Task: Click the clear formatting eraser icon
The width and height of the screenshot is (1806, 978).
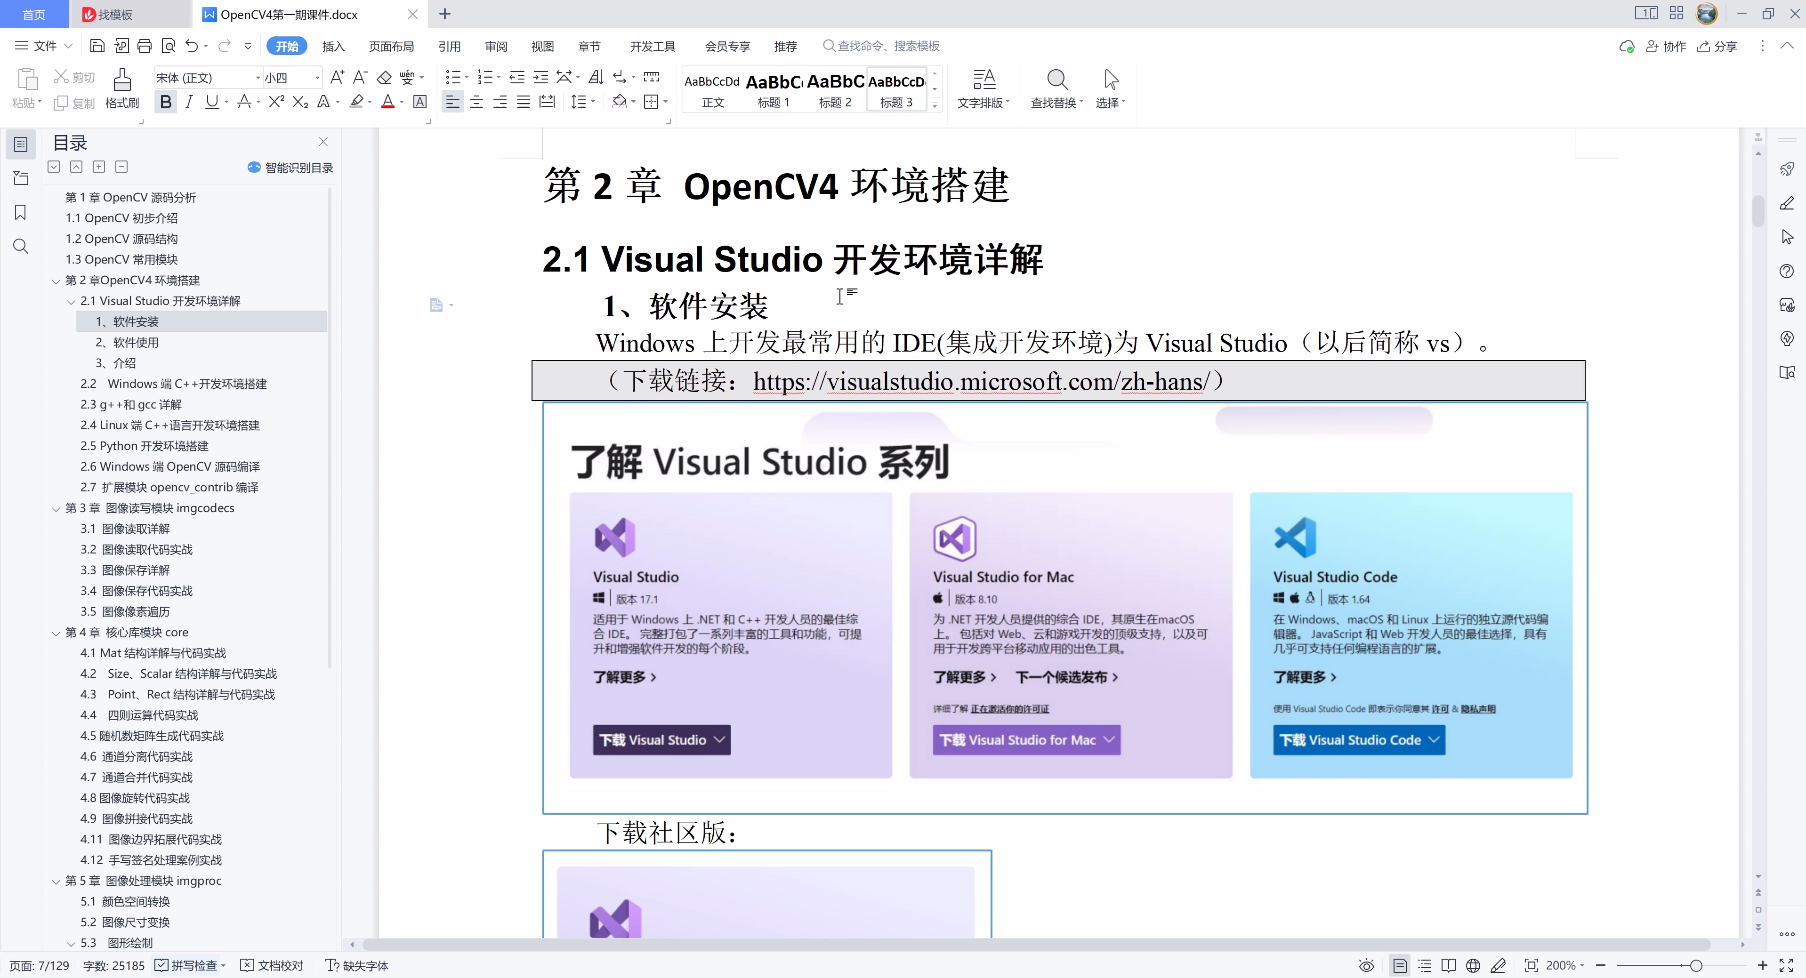Action: pyautogui.click(x=384, y=77)
